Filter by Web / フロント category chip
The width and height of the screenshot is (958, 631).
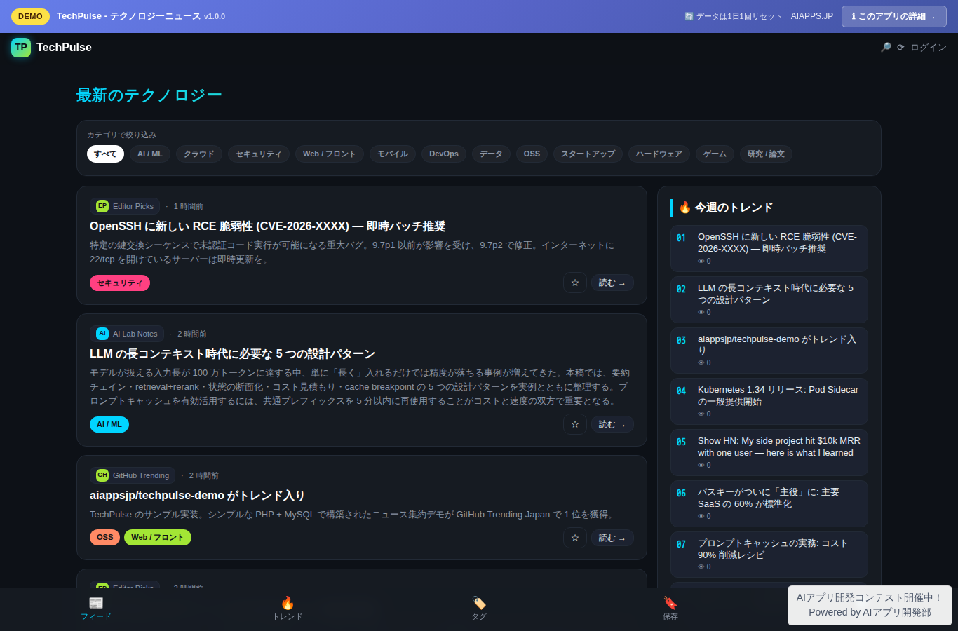click(x=330, y=154)
